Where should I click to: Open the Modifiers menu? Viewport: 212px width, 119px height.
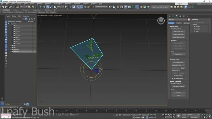click(40, 4)
